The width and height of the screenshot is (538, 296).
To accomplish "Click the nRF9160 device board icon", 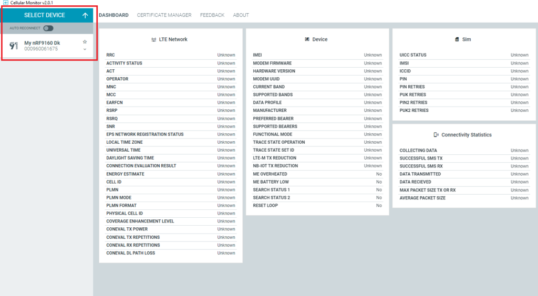I will (14, 46).
